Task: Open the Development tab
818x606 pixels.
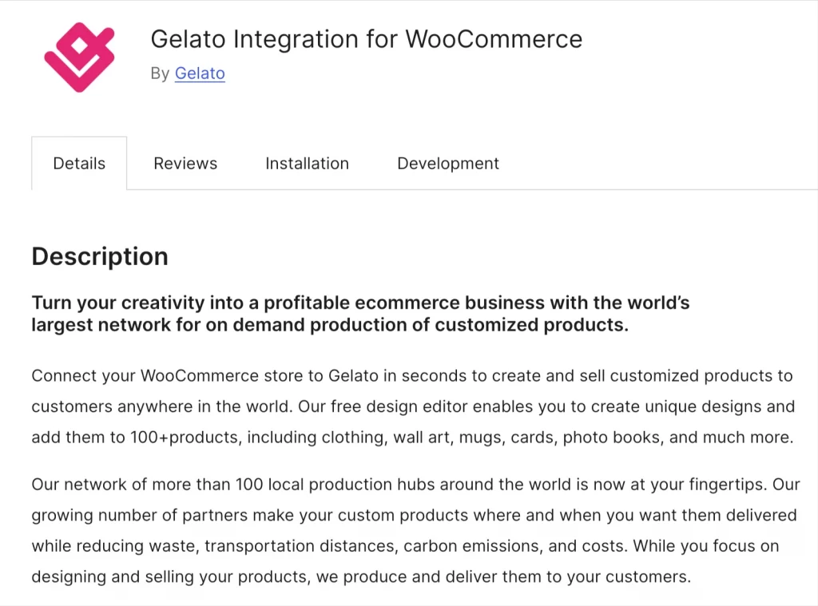Action: [447, 163]
